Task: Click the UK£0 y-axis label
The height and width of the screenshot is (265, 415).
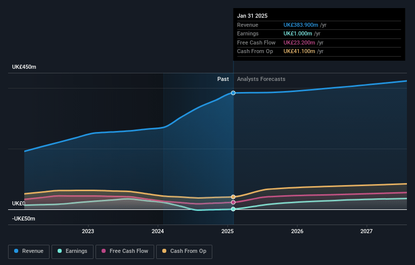Action: pyautogui.click(x=19, y=203)
